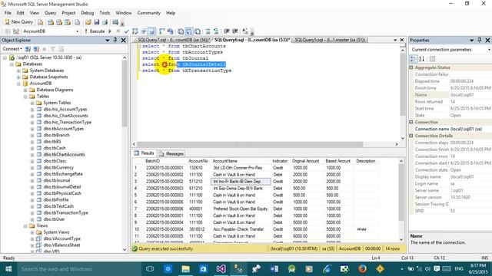Expand the dbo.tbJournalDetail table node
492x276 pixels.
tap(32, 187)
